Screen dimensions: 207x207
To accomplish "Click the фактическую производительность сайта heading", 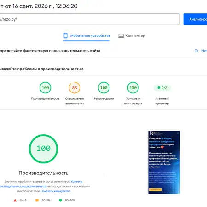I will point(50,51).
